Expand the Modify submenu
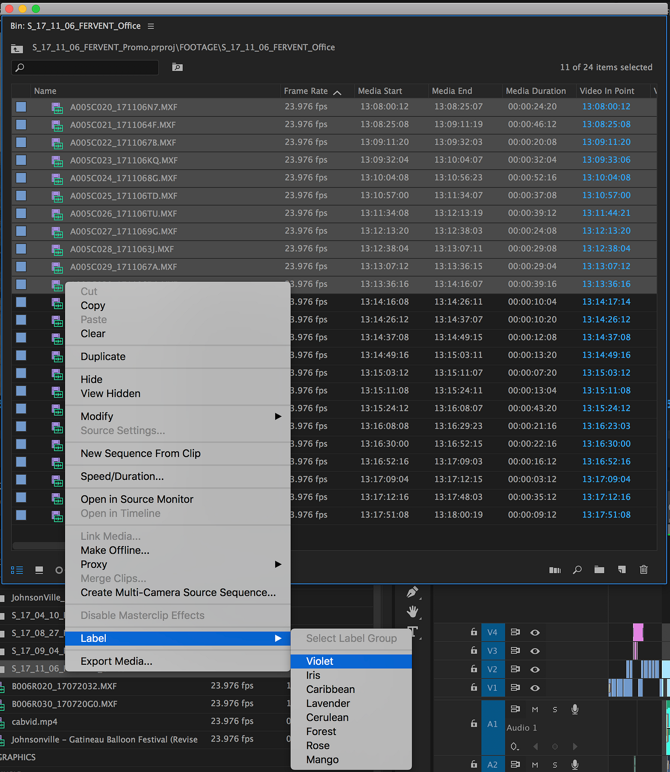 point(178,416)
